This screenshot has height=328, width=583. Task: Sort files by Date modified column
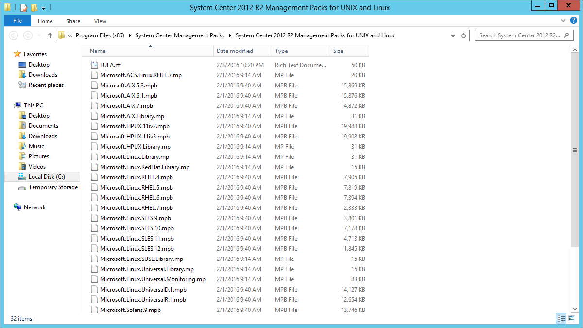[x=242, y=51]
